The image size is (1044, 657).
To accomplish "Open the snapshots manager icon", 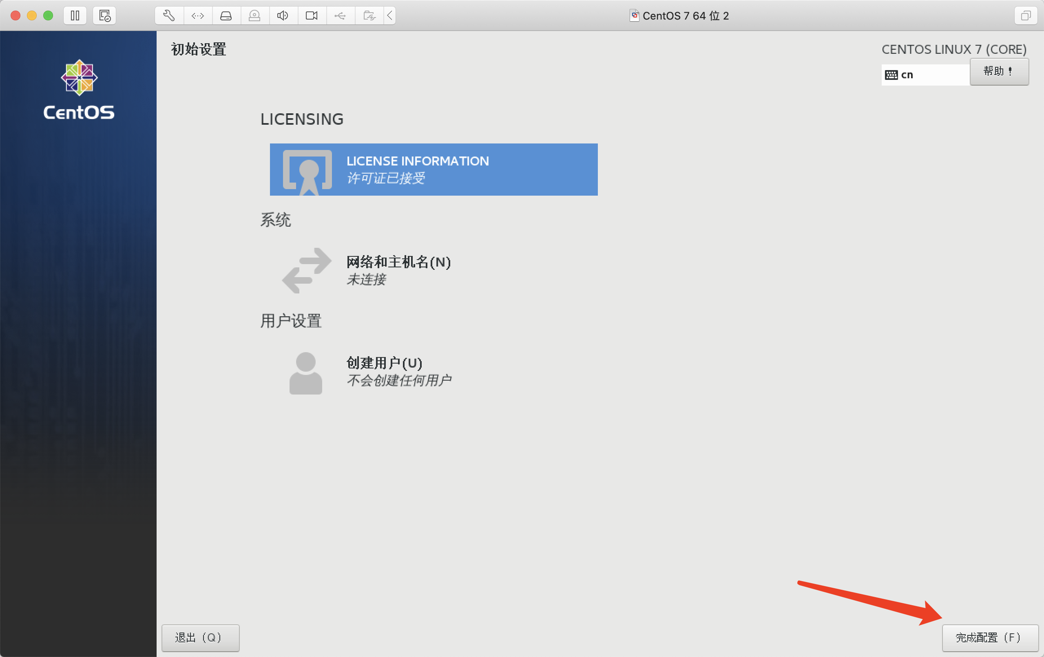I will pos(104,15).
